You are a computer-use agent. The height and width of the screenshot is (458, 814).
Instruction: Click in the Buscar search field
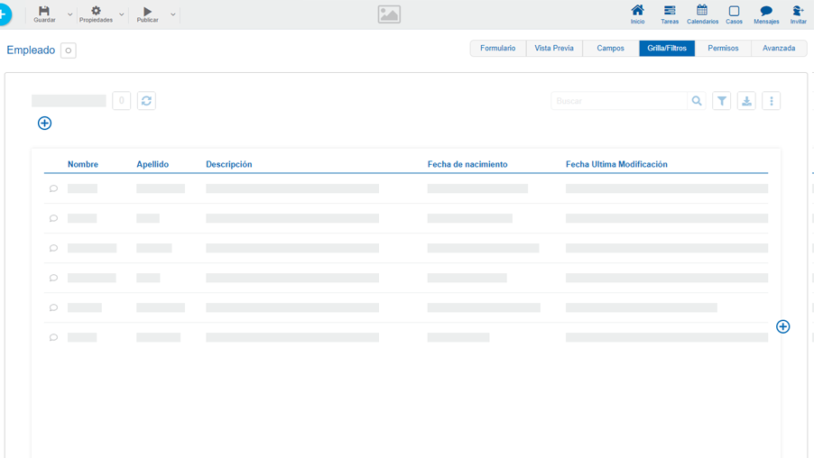tap(619, 101)
